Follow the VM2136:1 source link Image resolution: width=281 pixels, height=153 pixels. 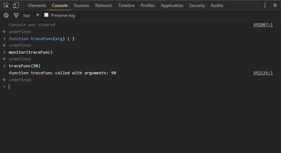pos(263,73)
